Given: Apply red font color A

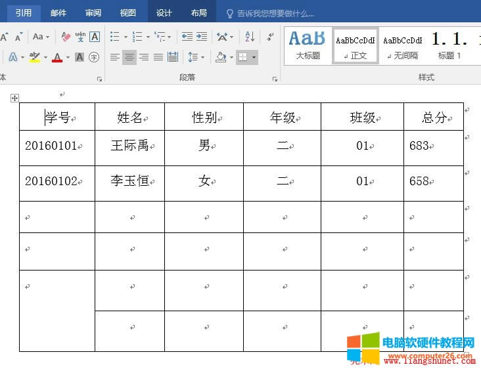Looking at the screenshot, I should (x=57, y=57).
